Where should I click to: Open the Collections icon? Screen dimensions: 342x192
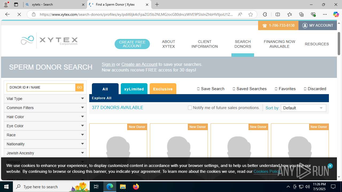[x=301, y=14]
